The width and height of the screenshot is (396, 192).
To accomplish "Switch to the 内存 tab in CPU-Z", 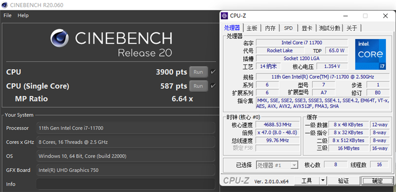I will (x=270, y=28).
